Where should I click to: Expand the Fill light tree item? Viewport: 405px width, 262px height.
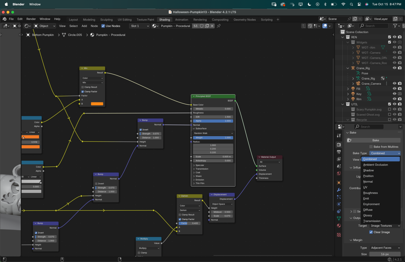348,89
